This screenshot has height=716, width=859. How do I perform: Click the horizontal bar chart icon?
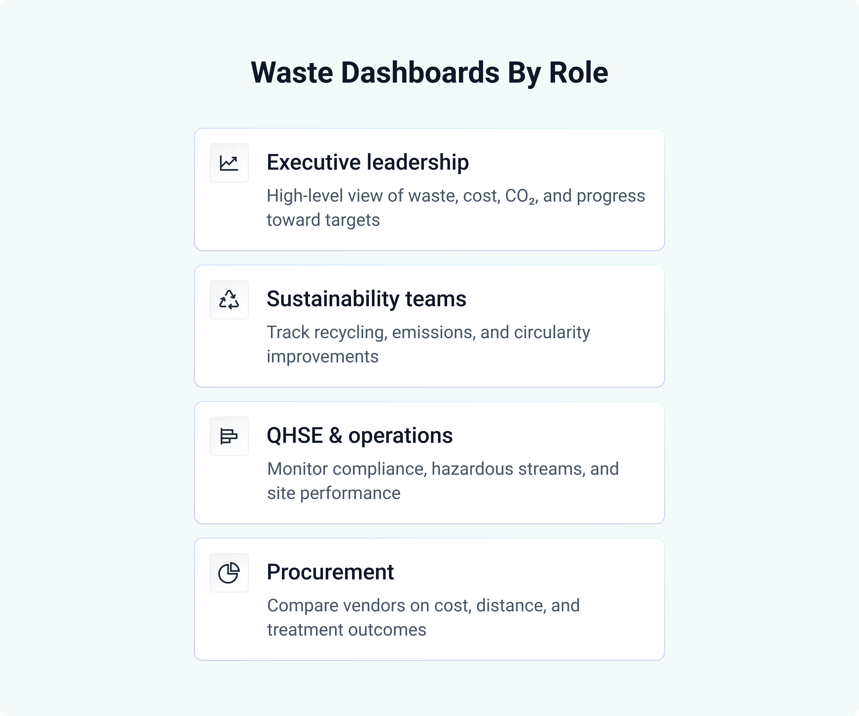click(x=229, y=436)
